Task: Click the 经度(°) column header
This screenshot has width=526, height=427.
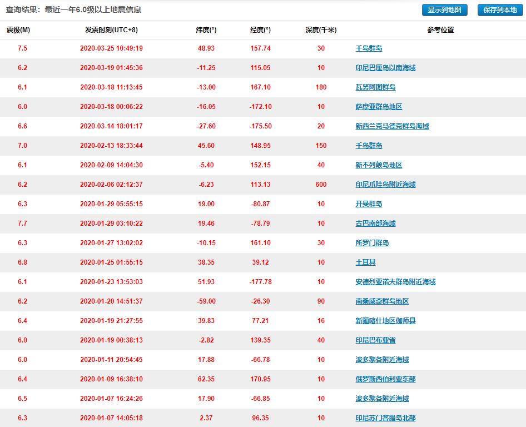Action: pos(260,30)
